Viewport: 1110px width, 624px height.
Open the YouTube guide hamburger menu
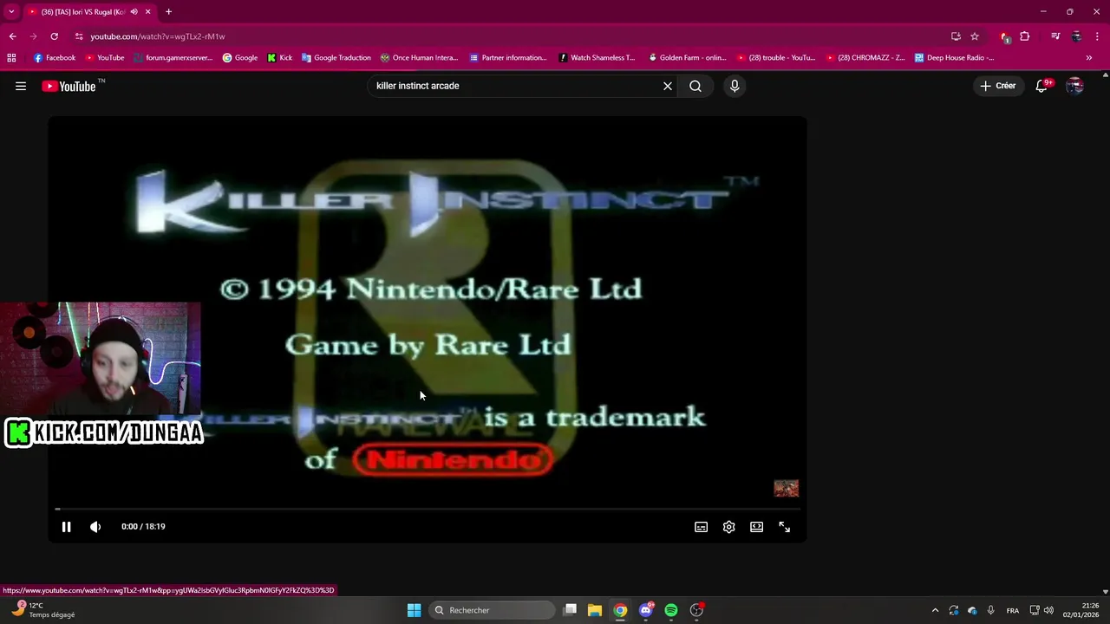pos(21,86)
